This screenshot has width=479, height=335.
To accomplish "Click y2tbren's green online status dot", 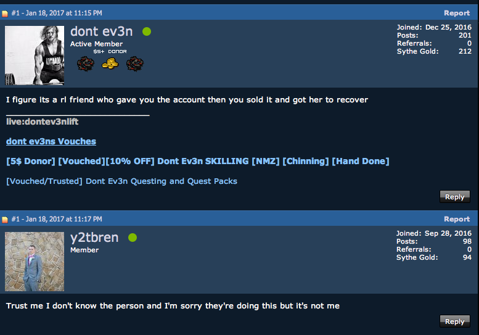I will coord(133,238).
